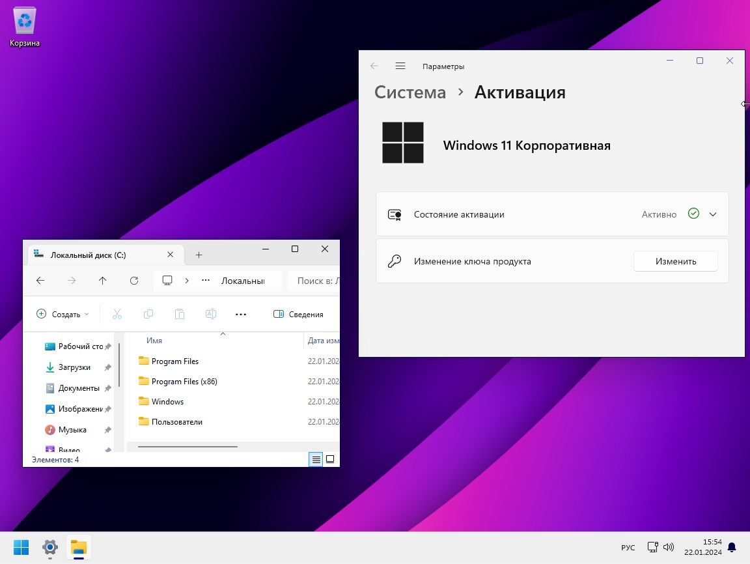Click the volume speaker icon in tray
750x564 pixels.
pos(668,547)
